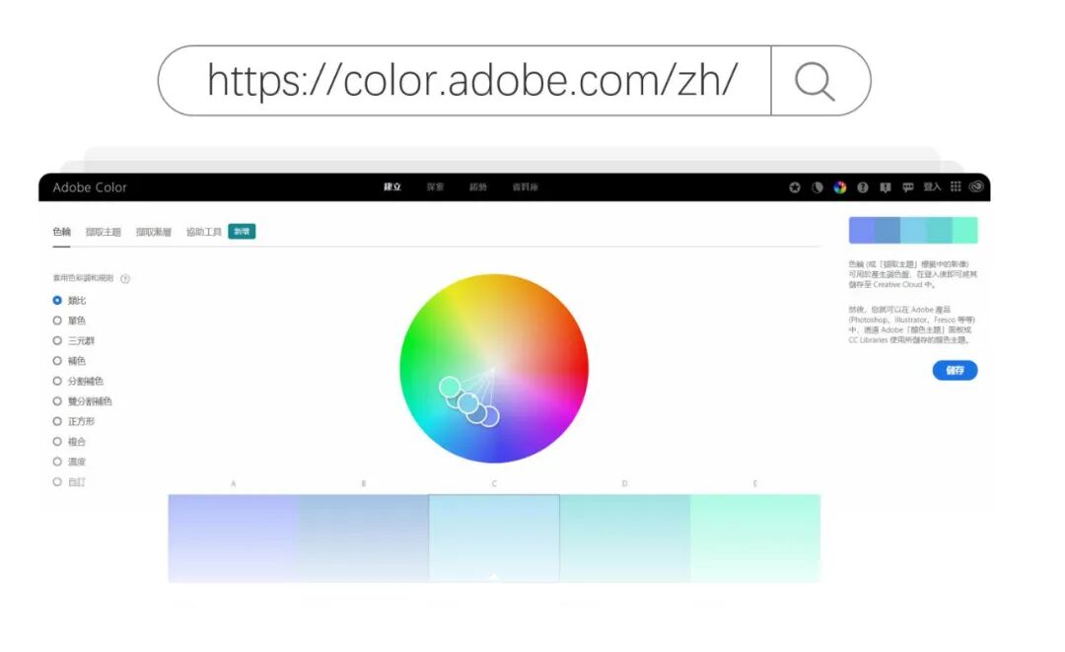Open the question mark help icon in header
Viewport: 1065px width, 652px height.
click(x=863, y=187)
